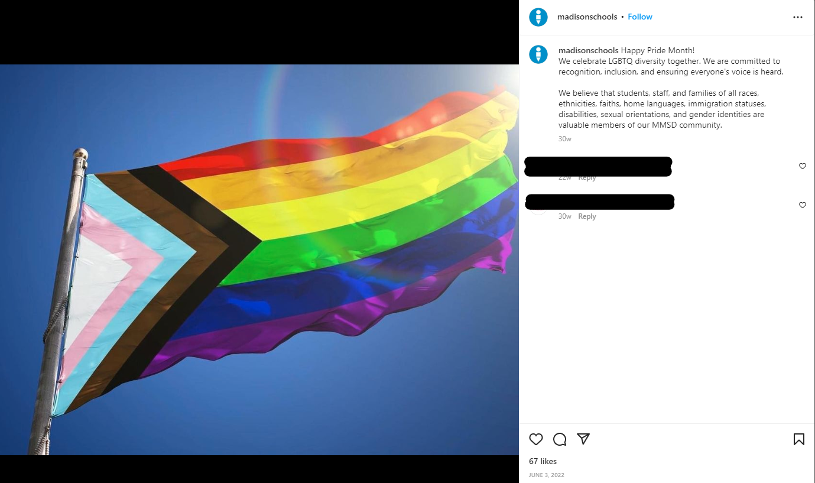This screenshot has height=483, width=815.
Task: Open comment field via speech bubble icon
Action: 560,439
